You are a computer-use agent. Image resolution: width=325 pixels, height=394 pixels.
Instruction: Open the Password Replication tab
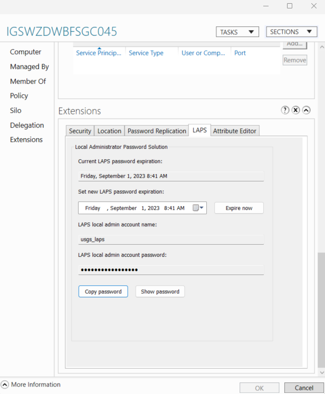(x=157, y=131)
